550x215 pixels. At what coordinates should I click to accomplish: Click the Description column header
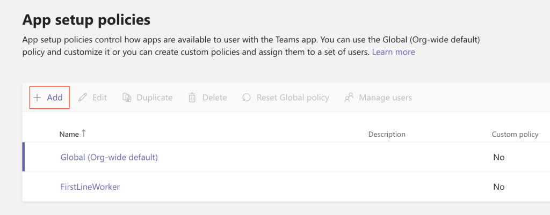pos(387,134)
